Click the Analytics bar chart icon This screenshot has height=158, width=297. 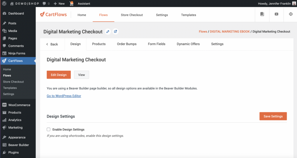[4, 120]
